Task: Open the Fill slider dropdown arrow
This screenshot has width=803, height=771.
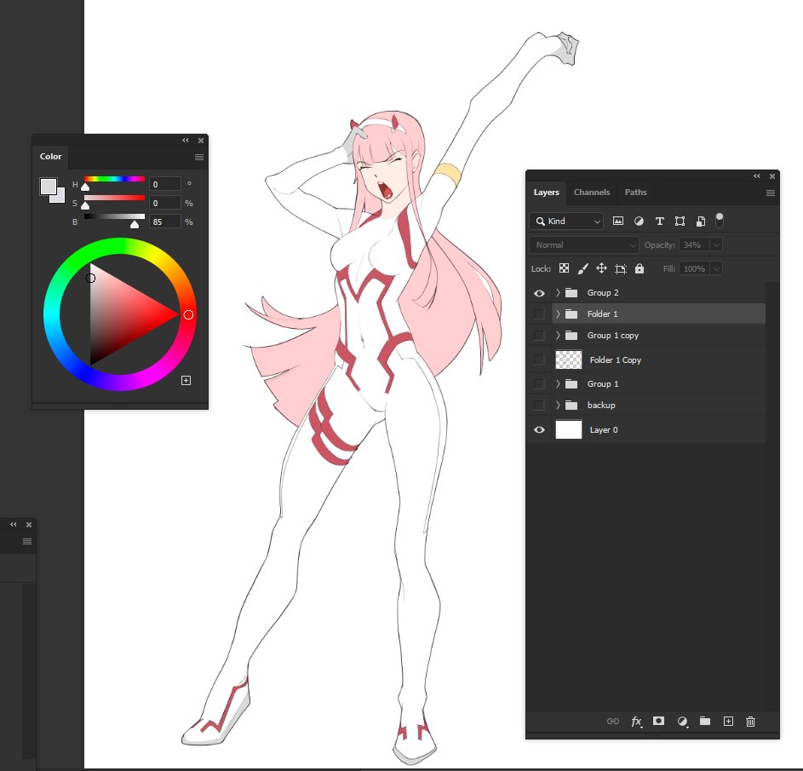Action: (x=716, y=268)
